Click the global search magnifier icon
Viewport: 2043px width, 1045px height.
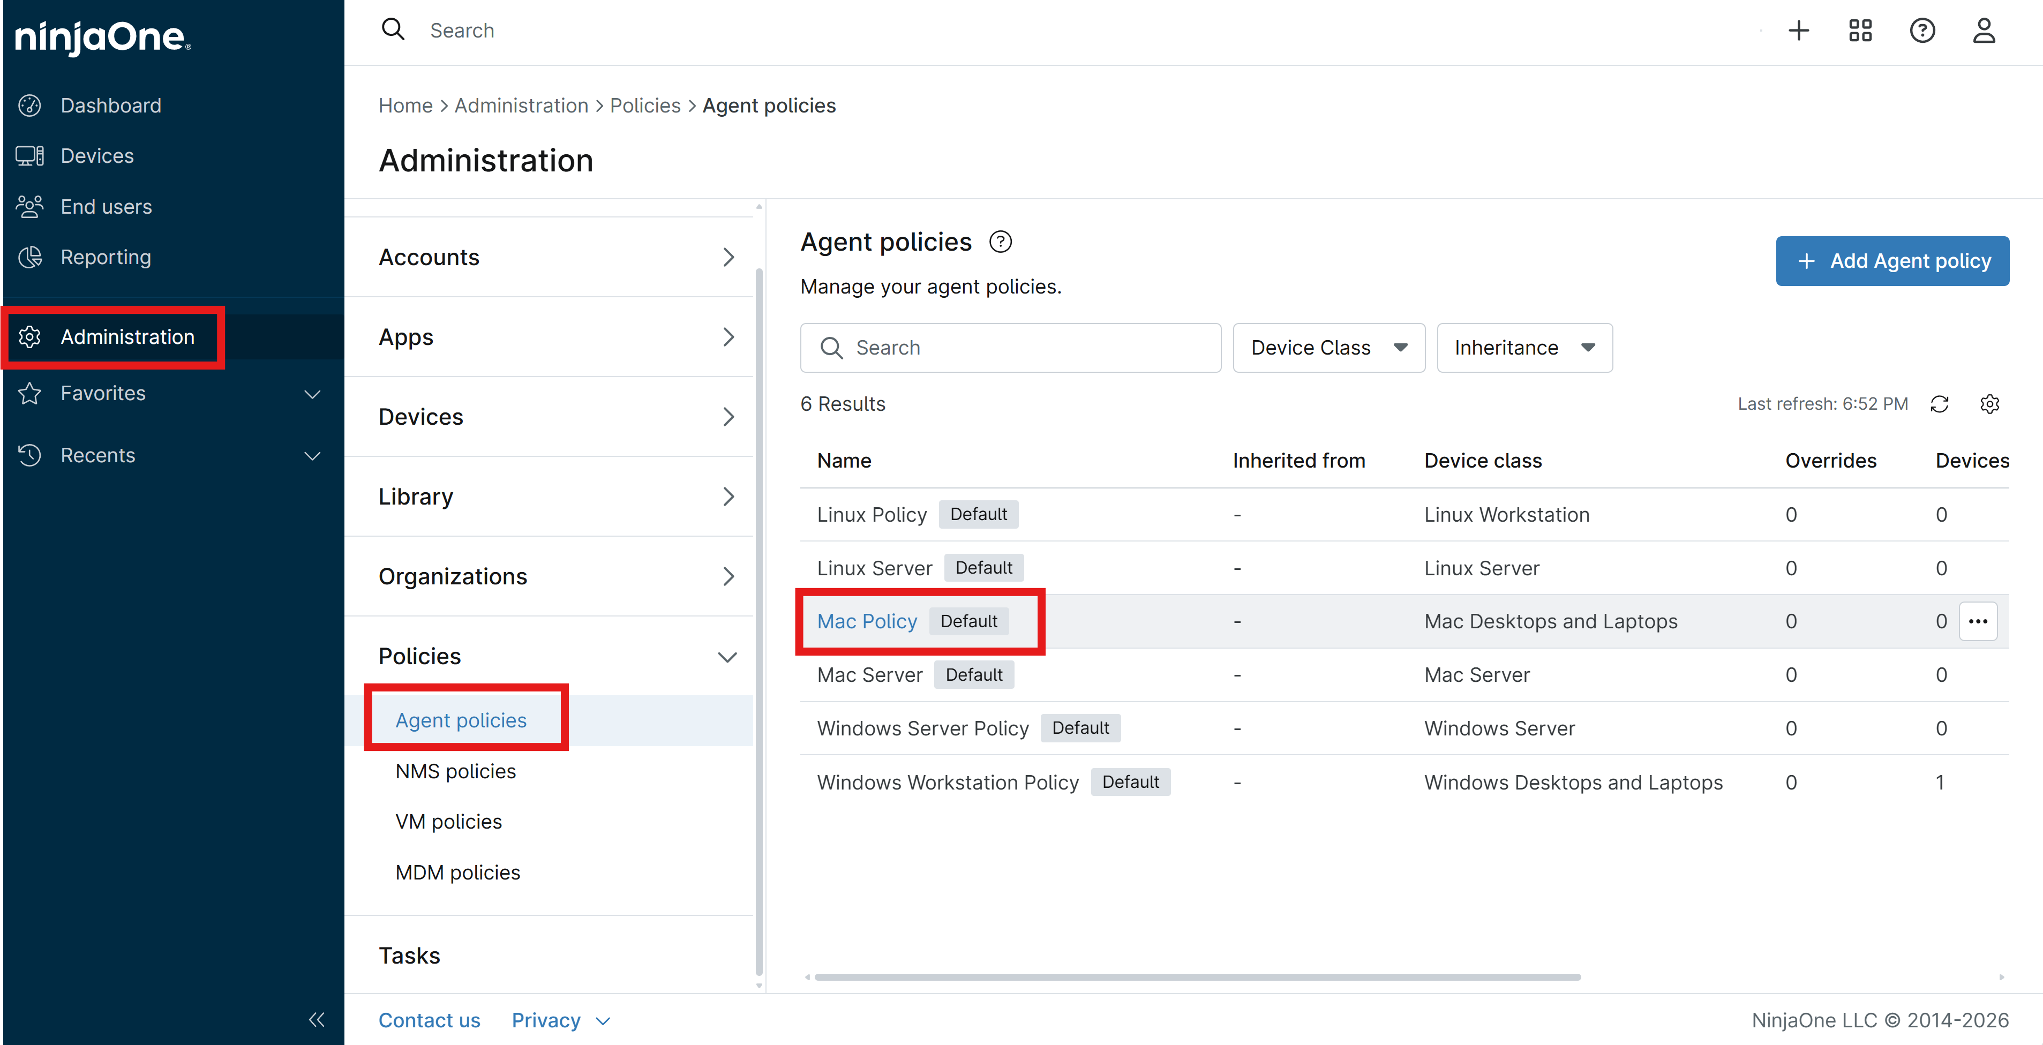click(x=393, y=30)
